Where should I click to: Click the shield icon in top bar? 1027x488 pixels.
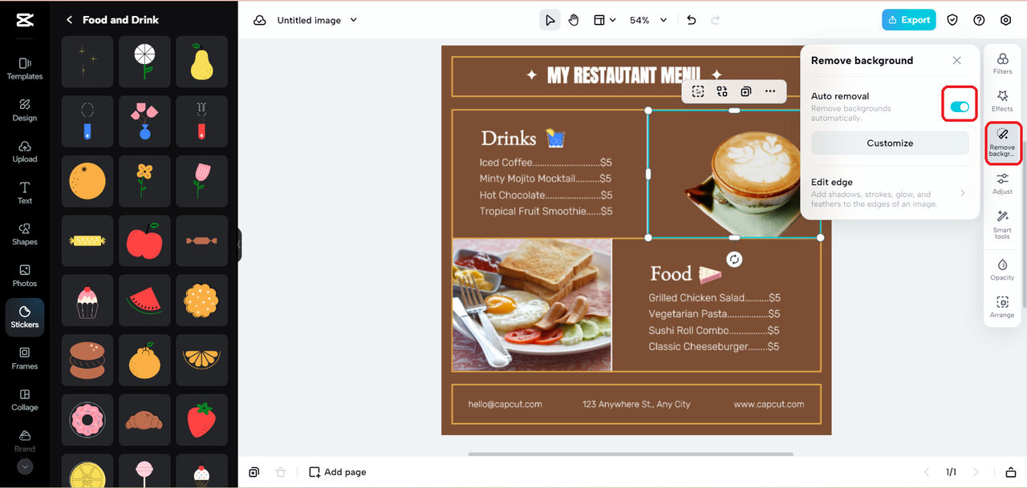(952, 20)
